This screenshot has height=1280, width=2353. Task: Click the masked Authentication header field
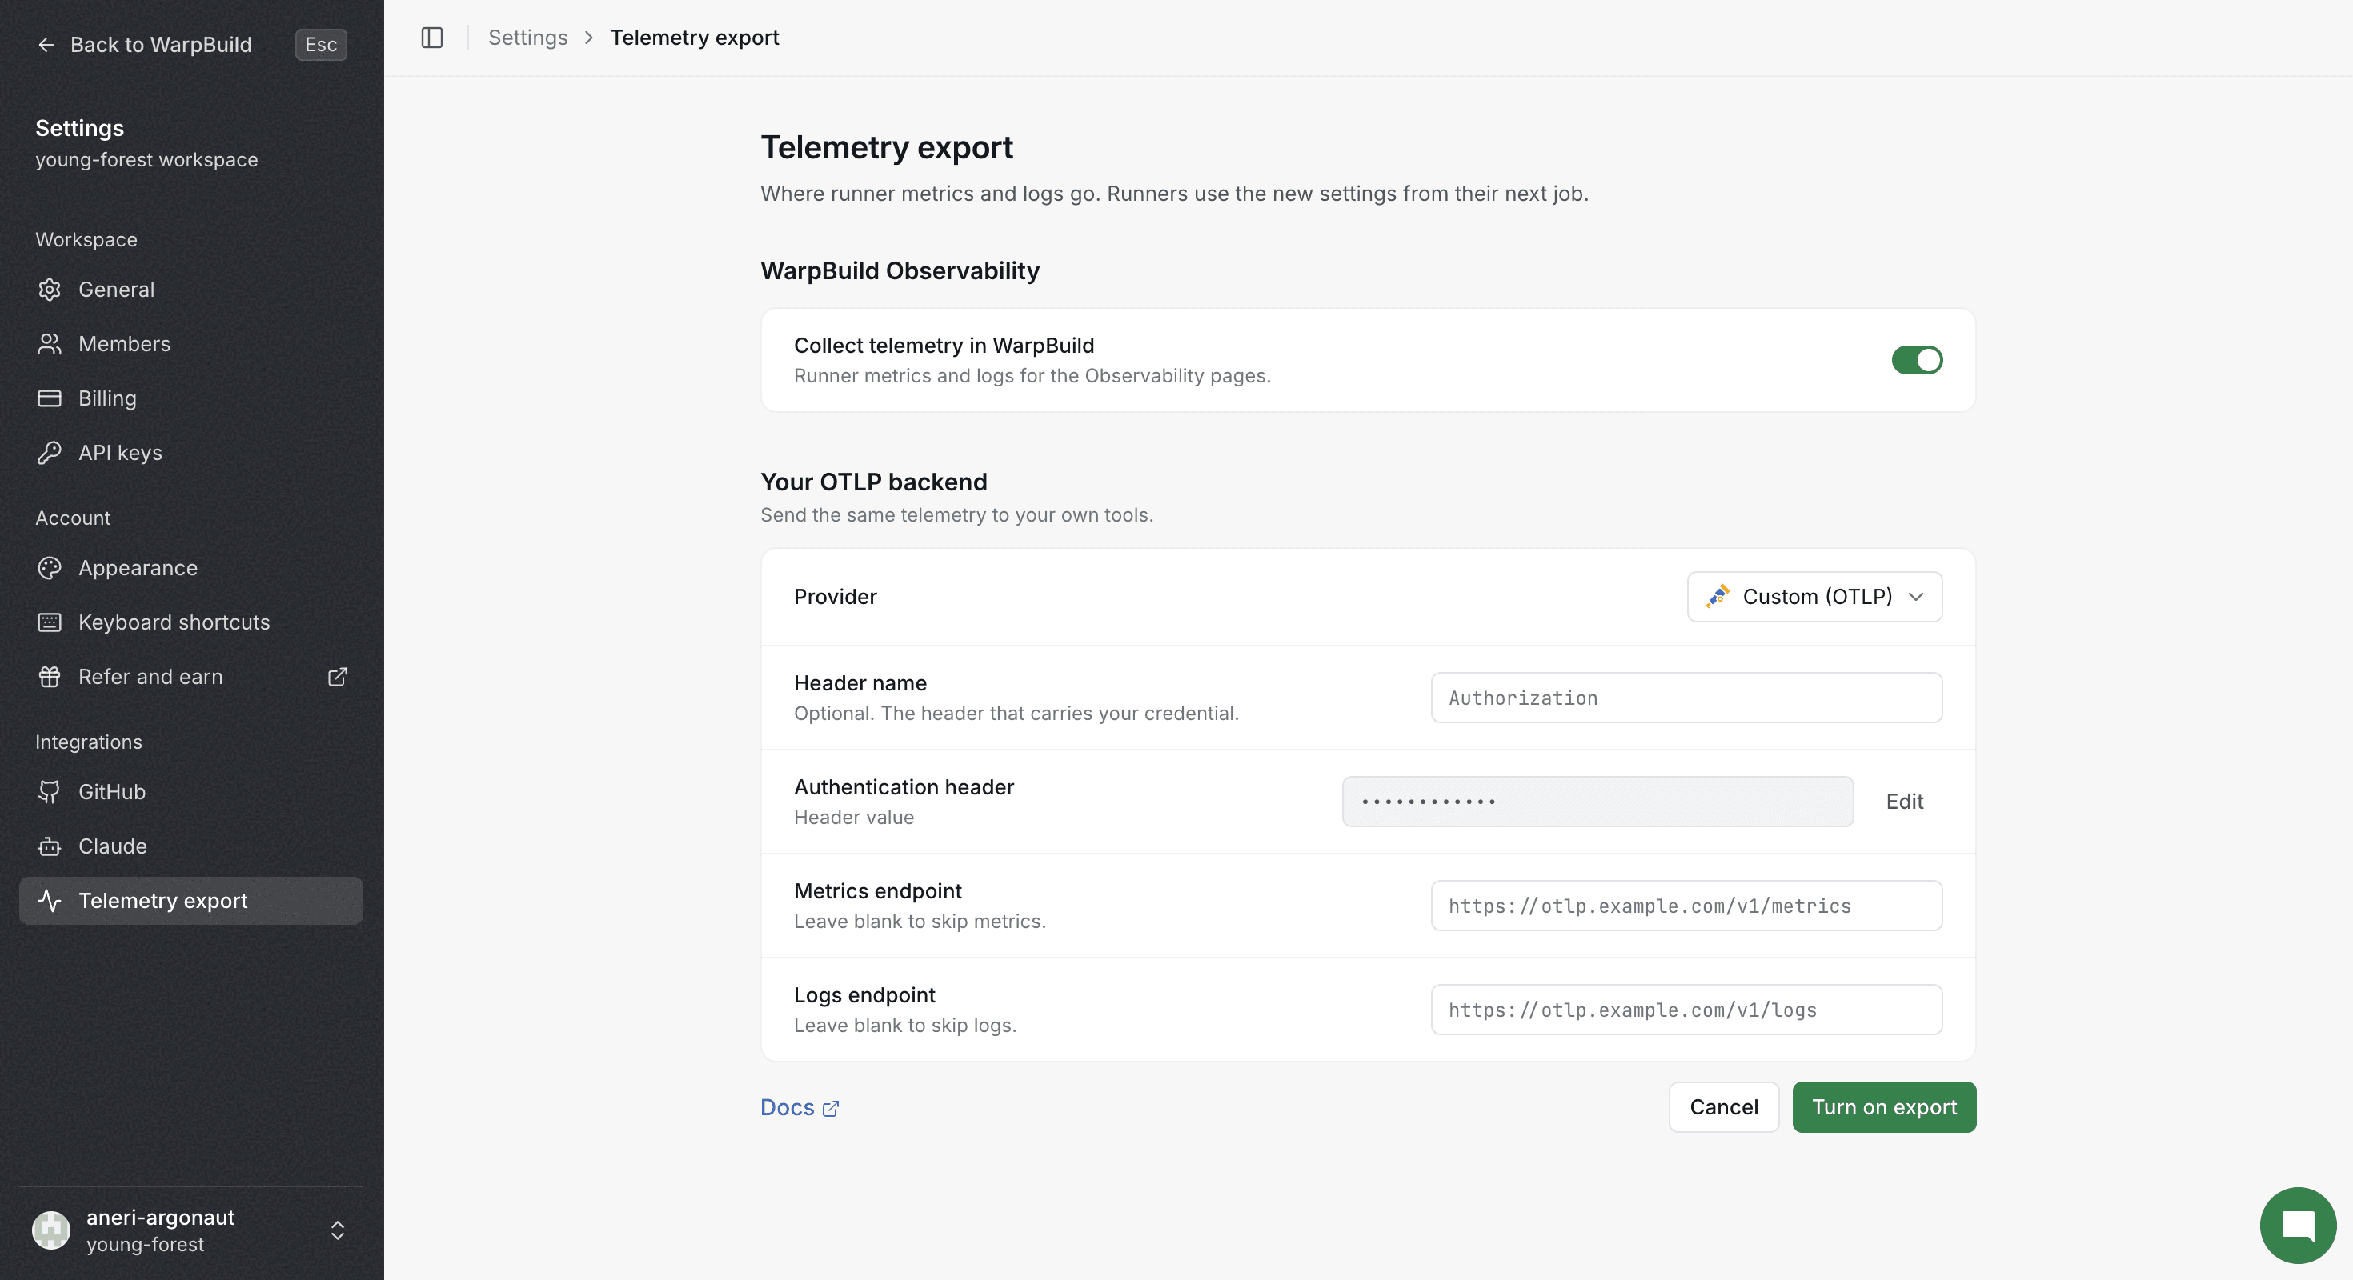pyautogui.click(x=1597, y=802)
